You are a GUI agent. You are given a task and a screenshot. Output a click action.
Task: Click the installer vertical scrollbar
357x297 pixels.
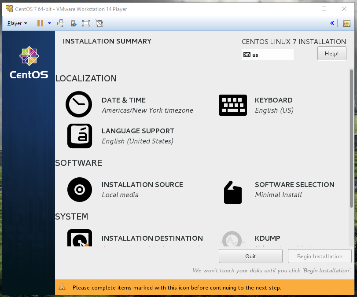pos(351,139)
